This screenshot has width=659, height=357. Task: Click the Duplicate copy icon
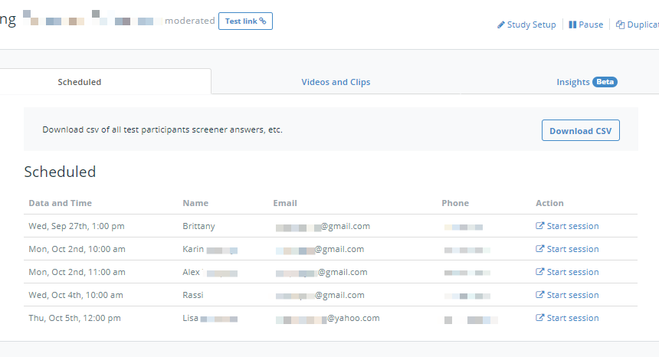[x=621, y=25]
